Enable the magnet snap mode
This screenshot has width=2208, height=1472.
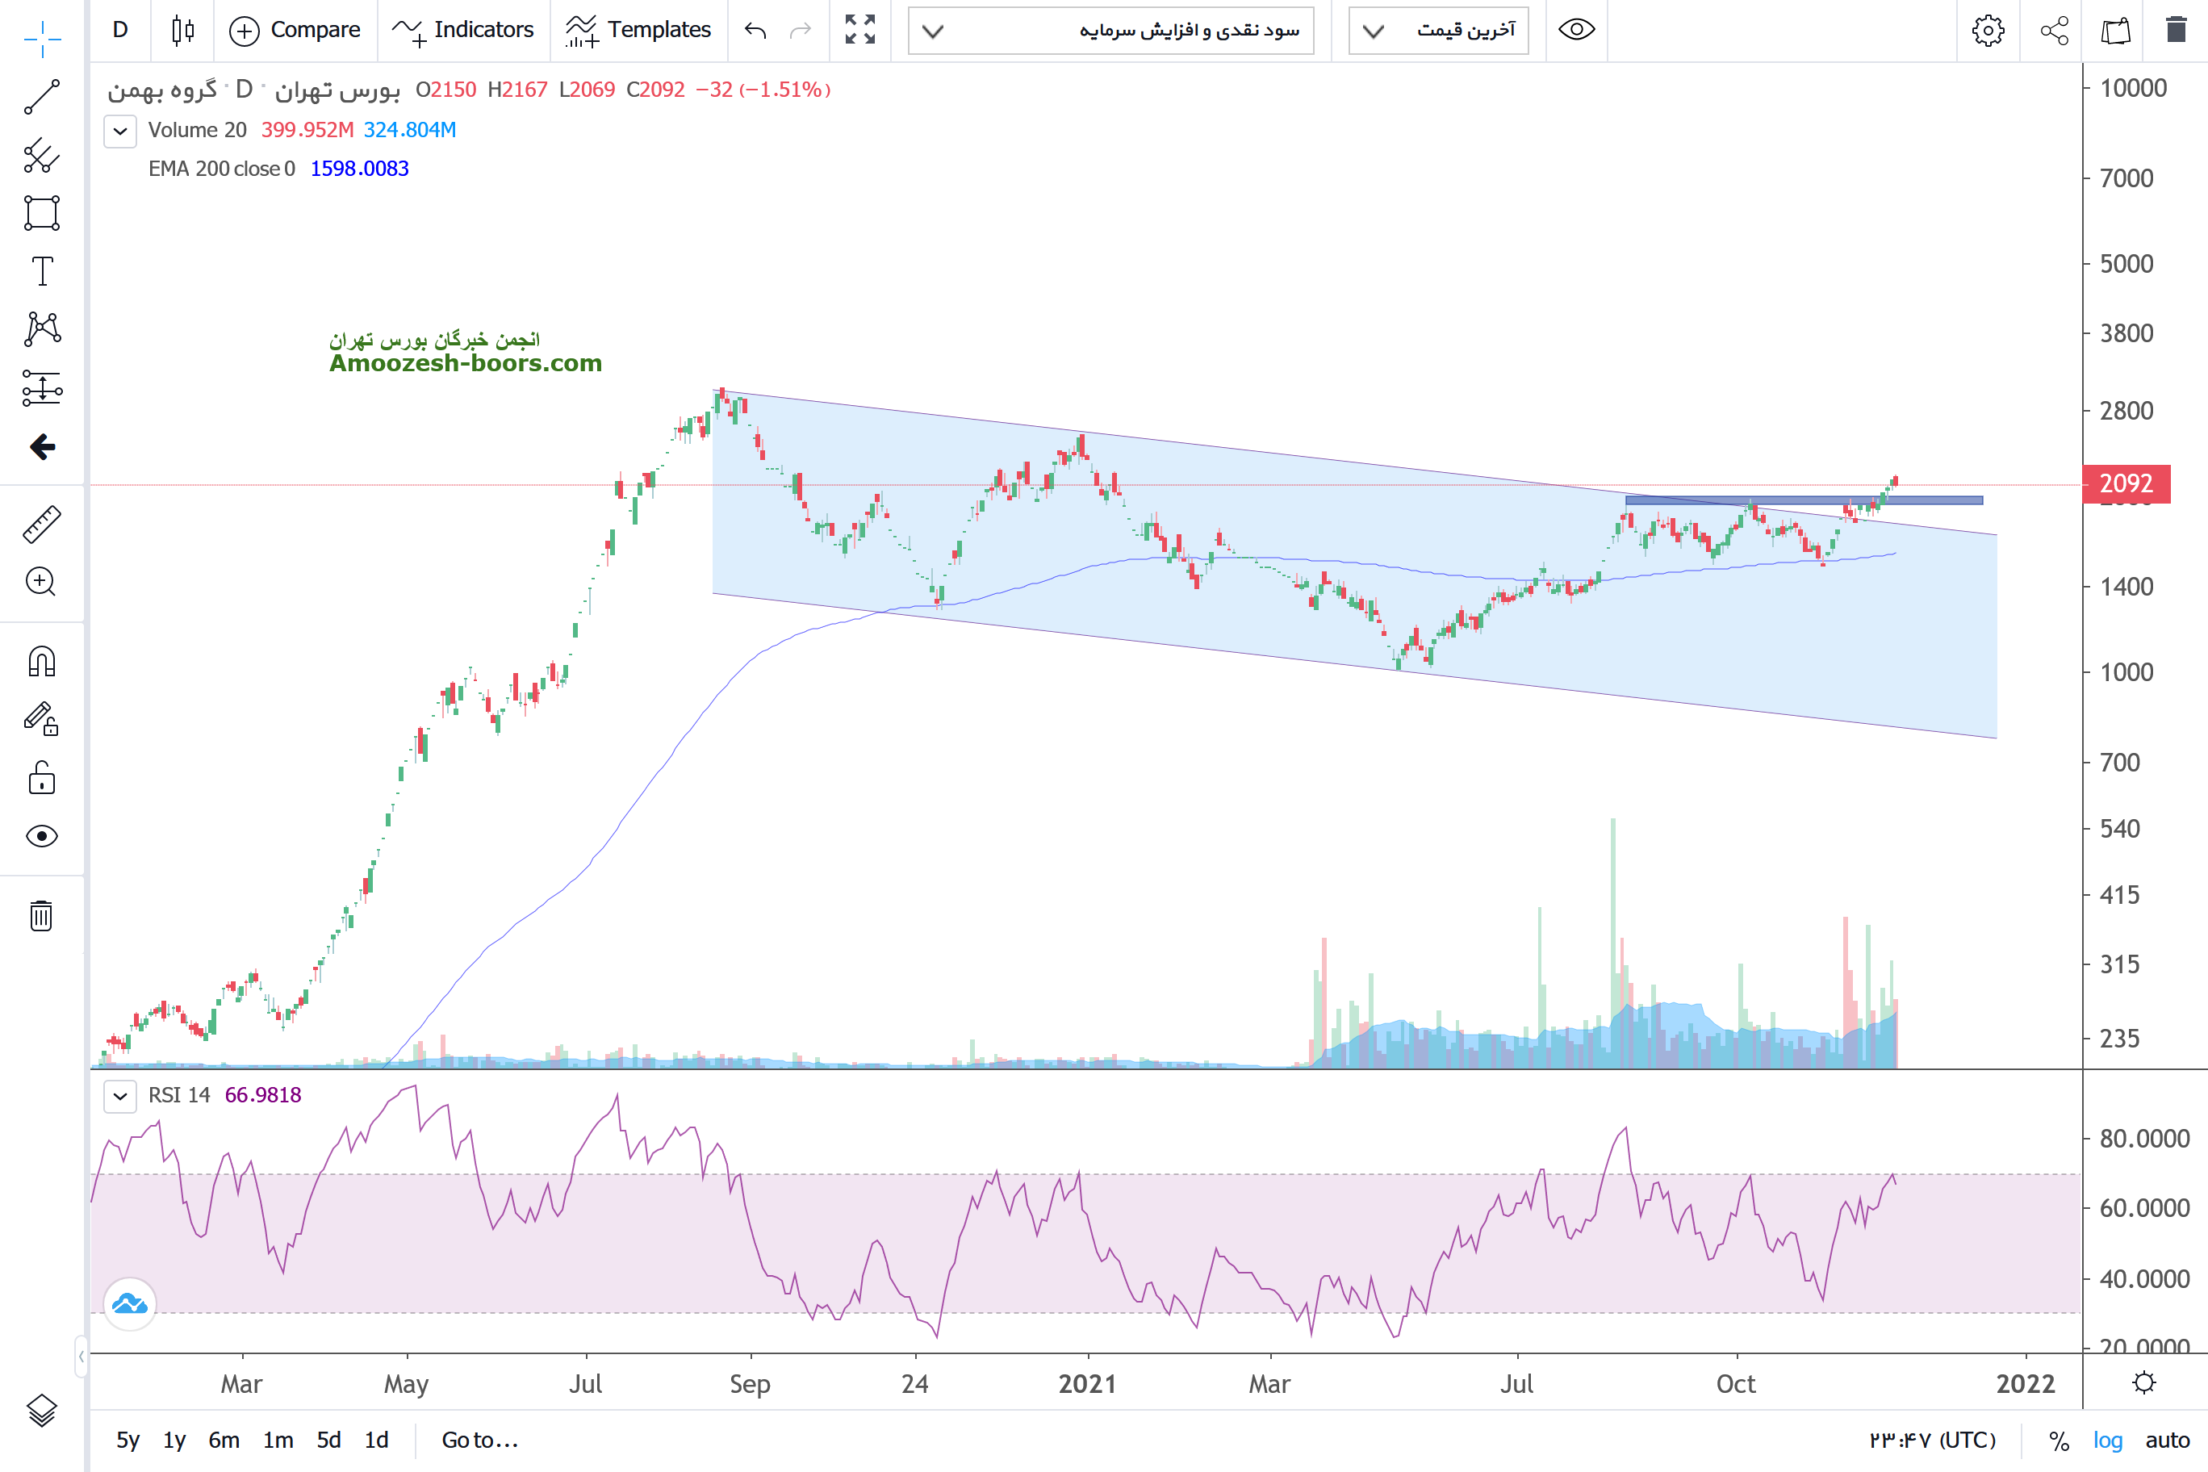click(42, 662)
